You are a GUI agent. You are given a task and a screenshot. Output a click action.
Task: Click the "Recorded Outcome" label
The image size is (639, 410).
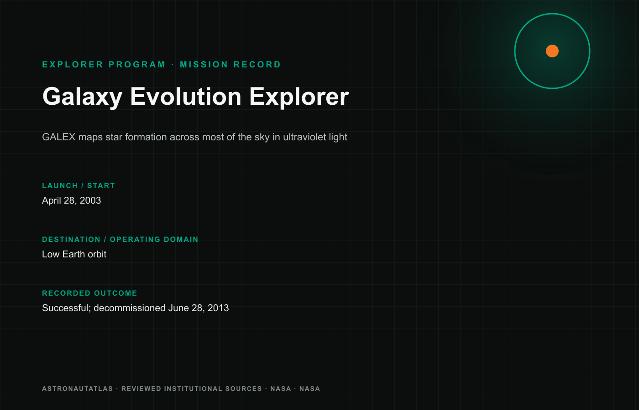[89, 293]
